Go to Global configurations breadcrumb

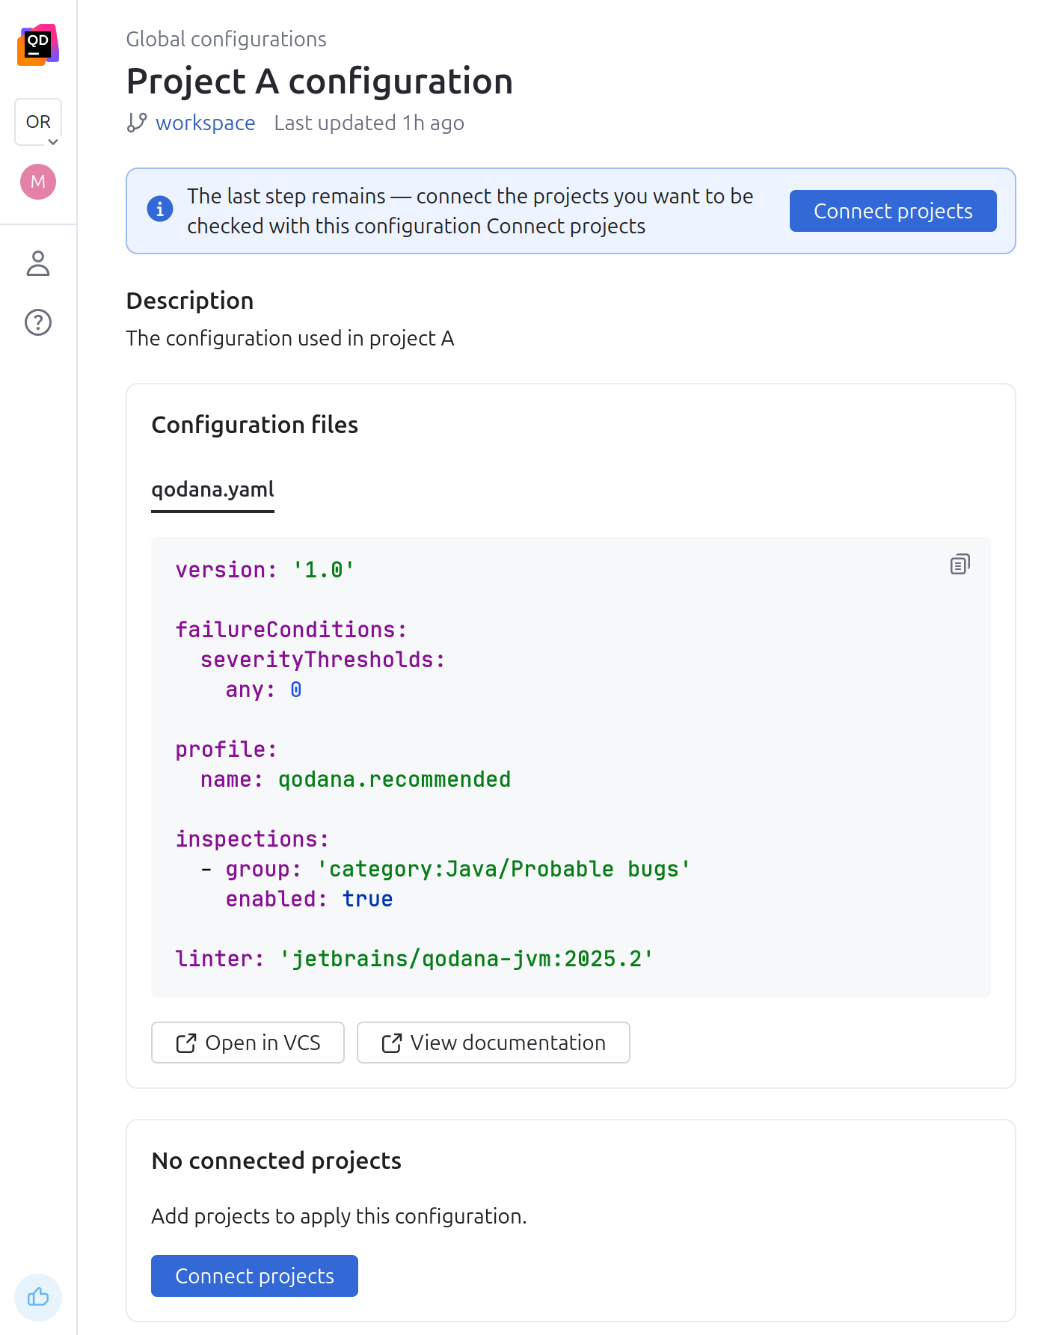pos(226,39)
